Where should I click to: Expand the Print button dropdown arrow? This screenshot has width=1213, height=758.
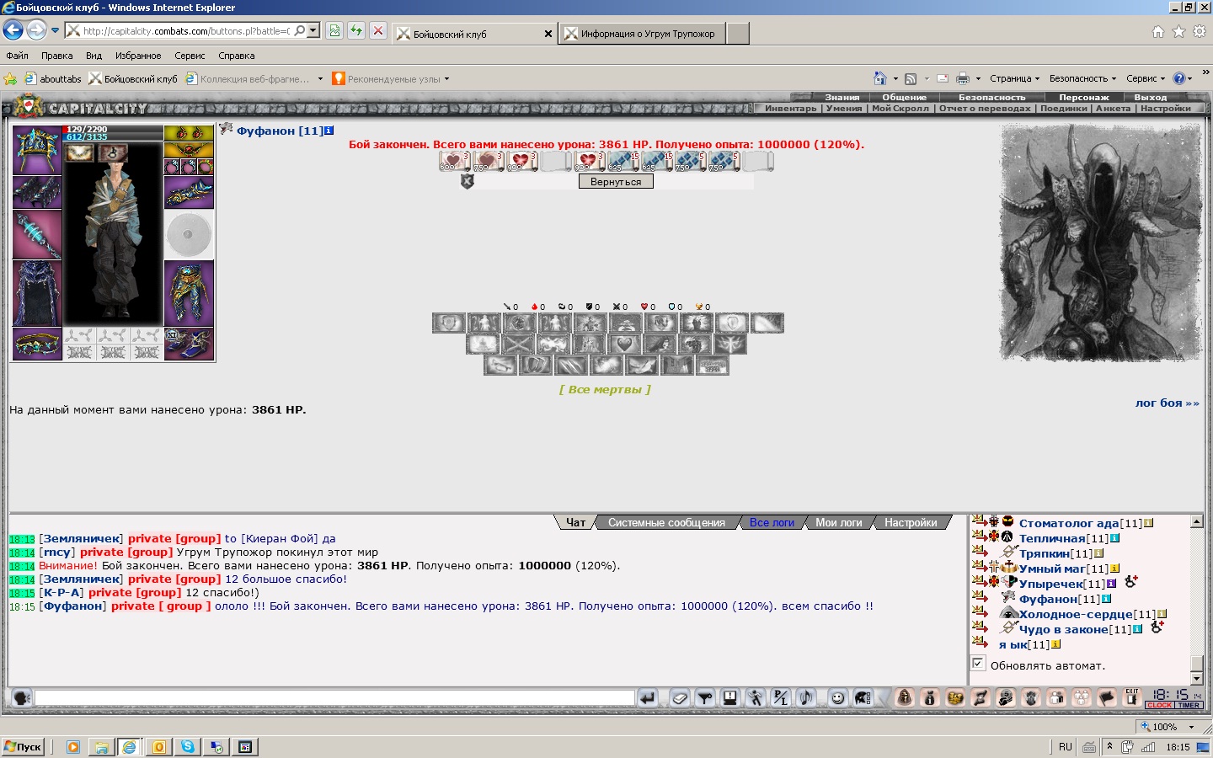coord(978,79)
